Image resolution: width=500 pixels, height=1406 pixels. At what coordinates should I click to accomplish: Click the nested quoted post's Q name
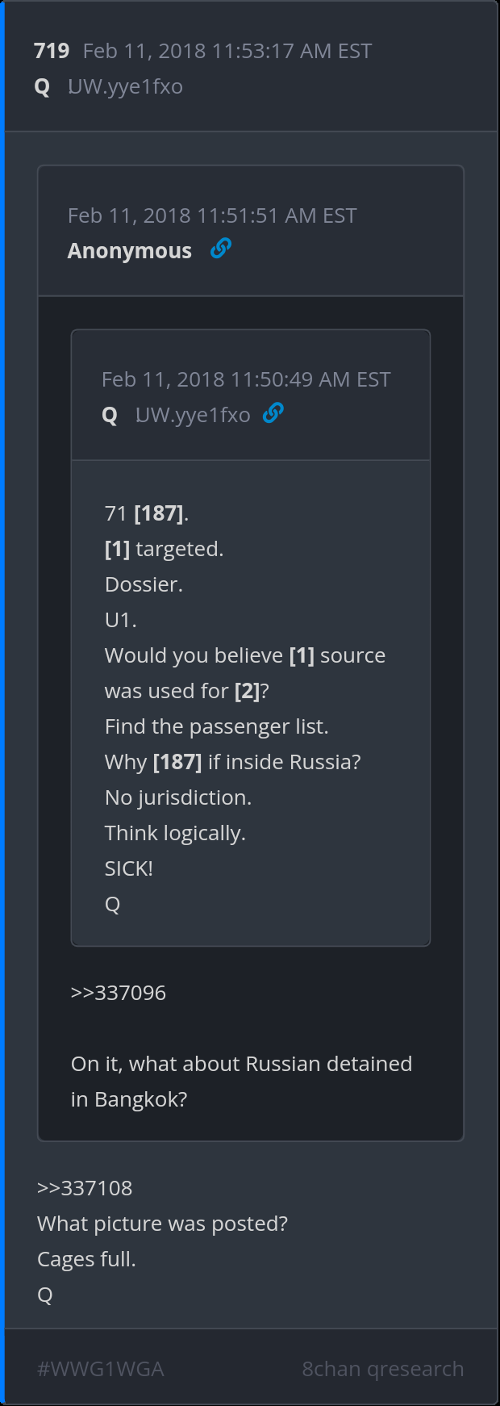tap(110, 415)
